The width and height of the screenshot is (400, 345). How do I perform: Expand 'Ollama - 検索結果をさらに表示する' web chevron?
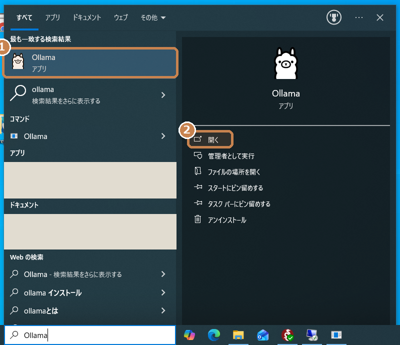[x=163, y=274]
